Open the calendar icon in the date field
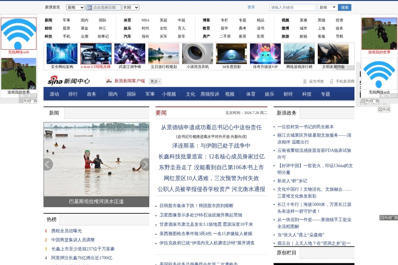This screenshot has height=265, width=398. coord(90,7)
